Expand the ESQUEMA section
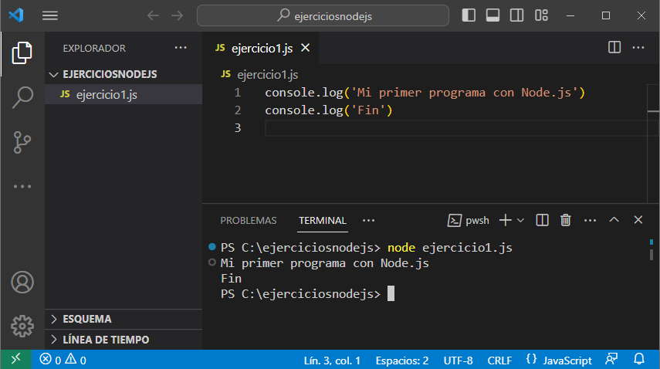The width and height of the screenshot is (660, 369). tap(124, 319)
